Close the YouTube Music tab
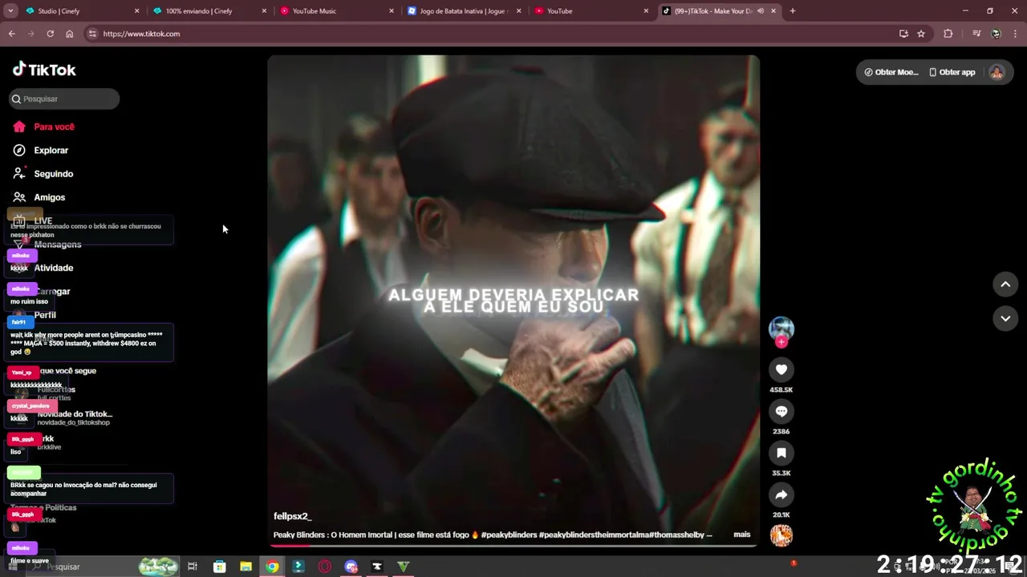 click(392, 11)
